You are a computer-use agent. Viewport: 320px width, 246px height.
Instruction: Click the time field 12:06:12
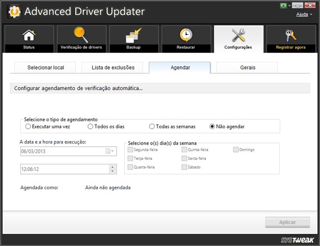[x=69, y=169]
